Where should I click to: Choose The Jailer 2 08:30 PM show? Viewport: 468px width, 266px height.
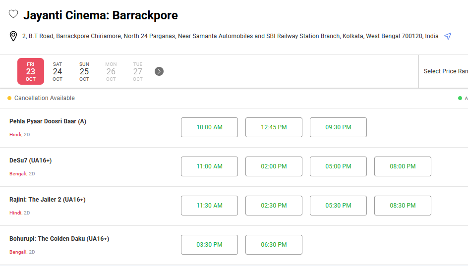(x=403, y=206)
